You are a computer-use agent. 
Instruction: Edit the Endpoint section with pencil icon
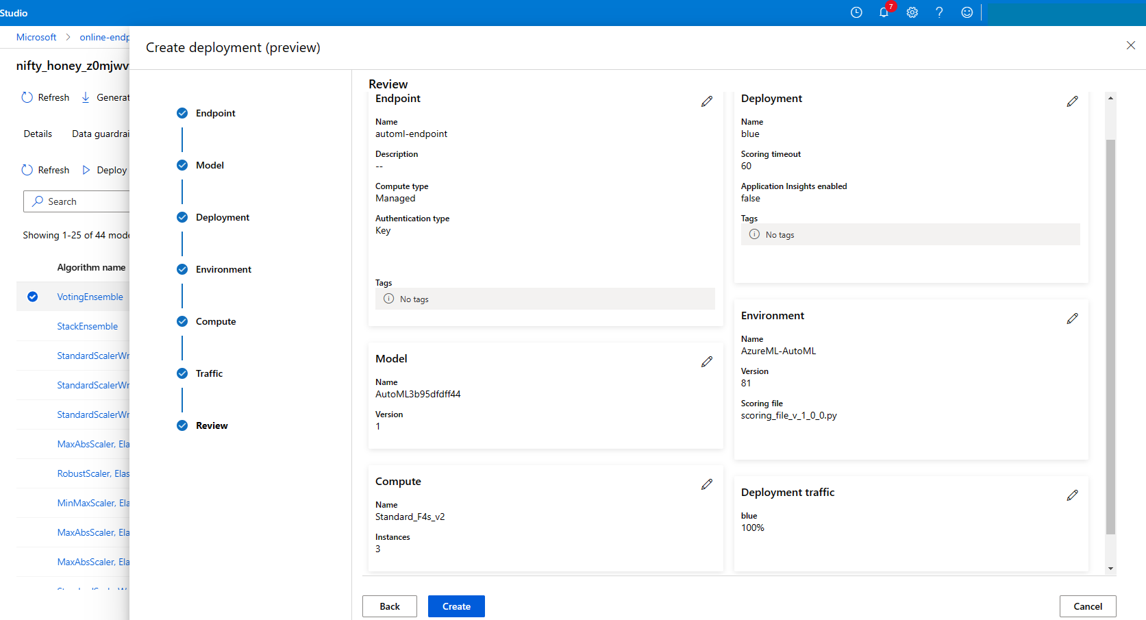point(707,101)
